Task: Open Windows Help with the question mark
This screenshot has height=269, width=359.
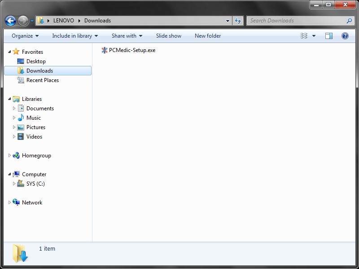Action: (x=345, y=36)
